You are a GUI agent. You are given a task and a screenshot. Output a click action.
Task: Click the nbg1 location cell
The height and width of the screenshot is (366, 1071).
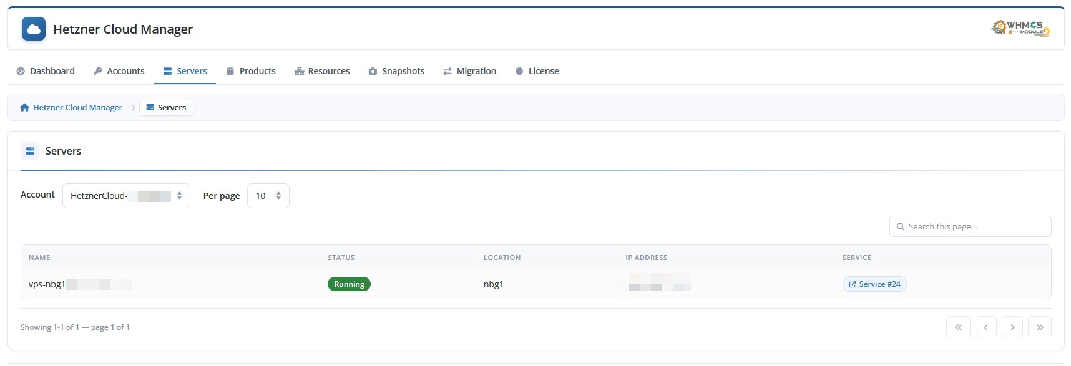coord(493,284)
